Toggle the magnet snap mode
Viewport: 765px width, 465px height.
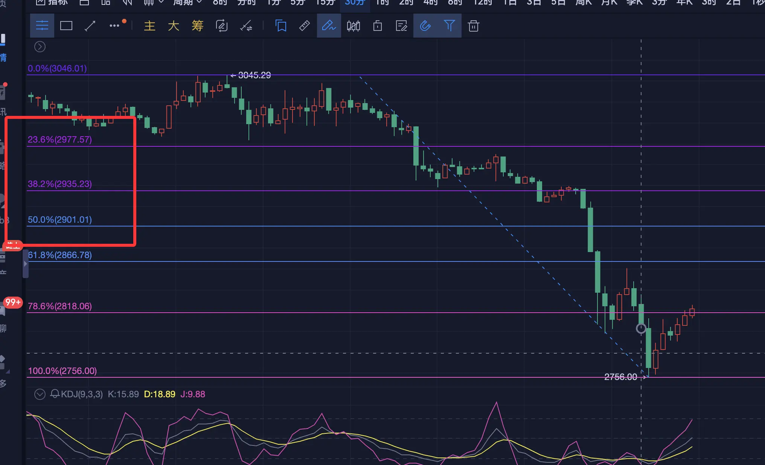point(425,26)
